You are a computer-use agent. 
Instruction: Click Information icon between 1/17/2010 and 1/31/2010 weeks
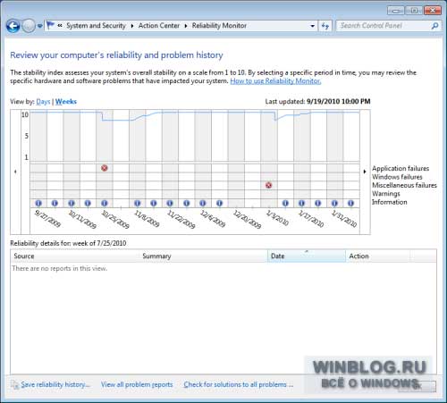318,203
